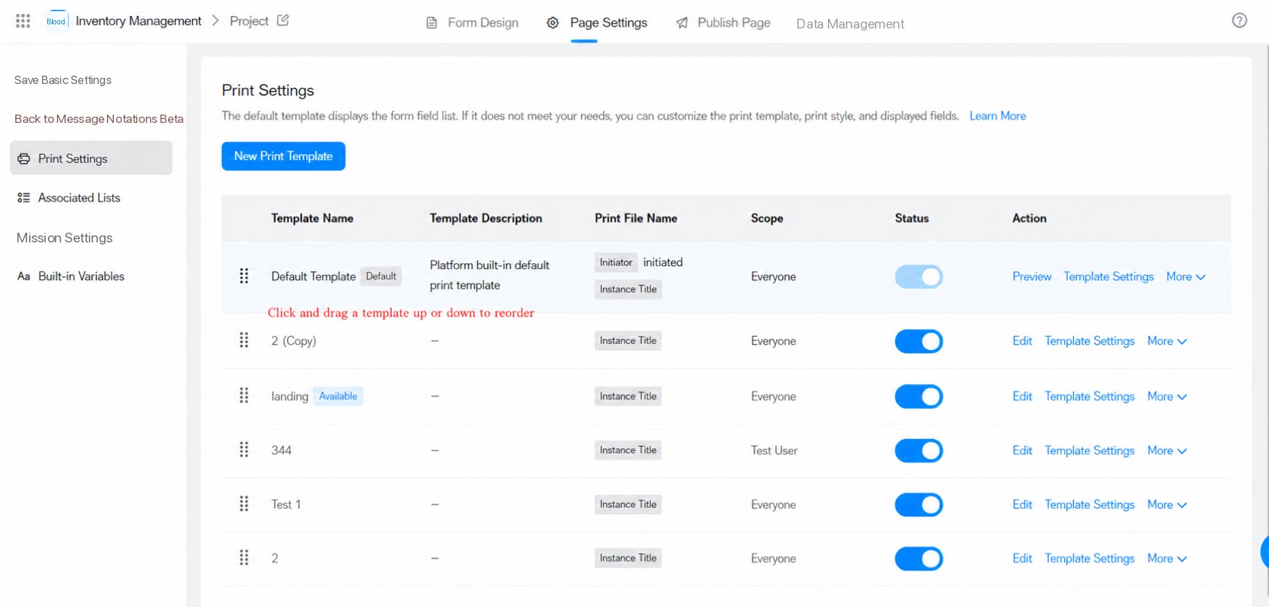
Task: Click the drag handle for Default Template row
Action: tap(244, 276)
